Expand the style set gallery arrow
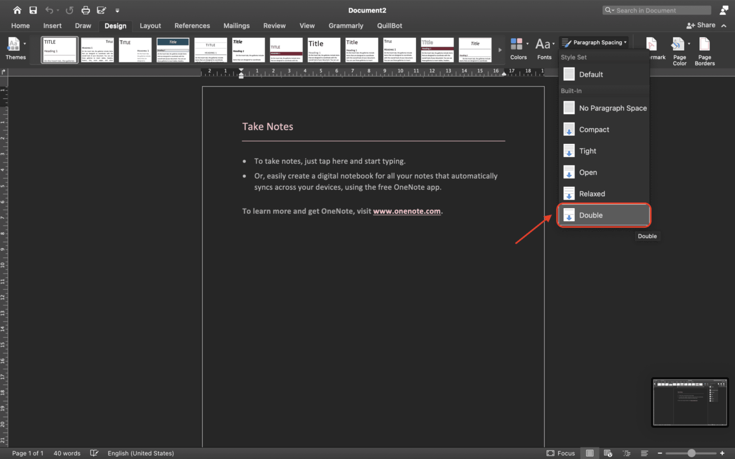Screen dimensions: 735x459 click(x=500, y=49)
